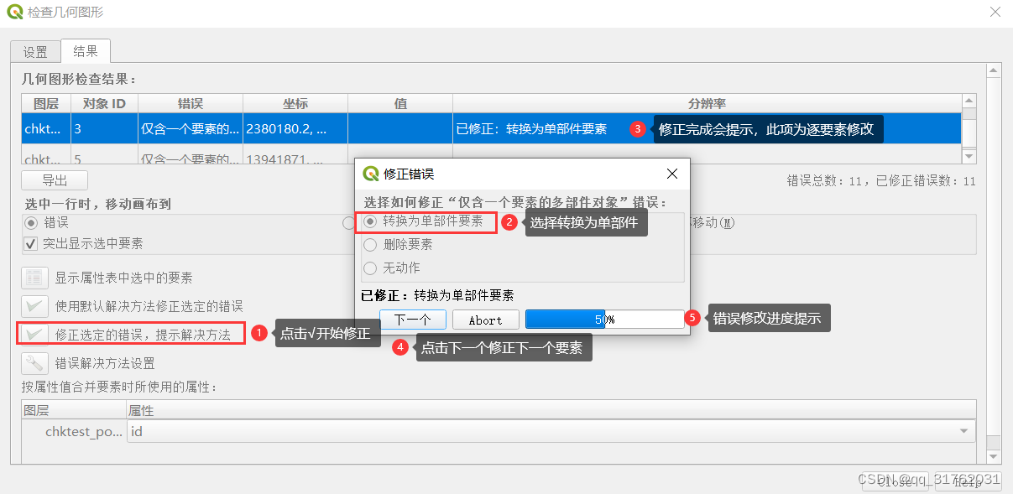This screenshot has width=1013, height=494.
Task: Select the 无动作 radio option
Action: (370, 268)
